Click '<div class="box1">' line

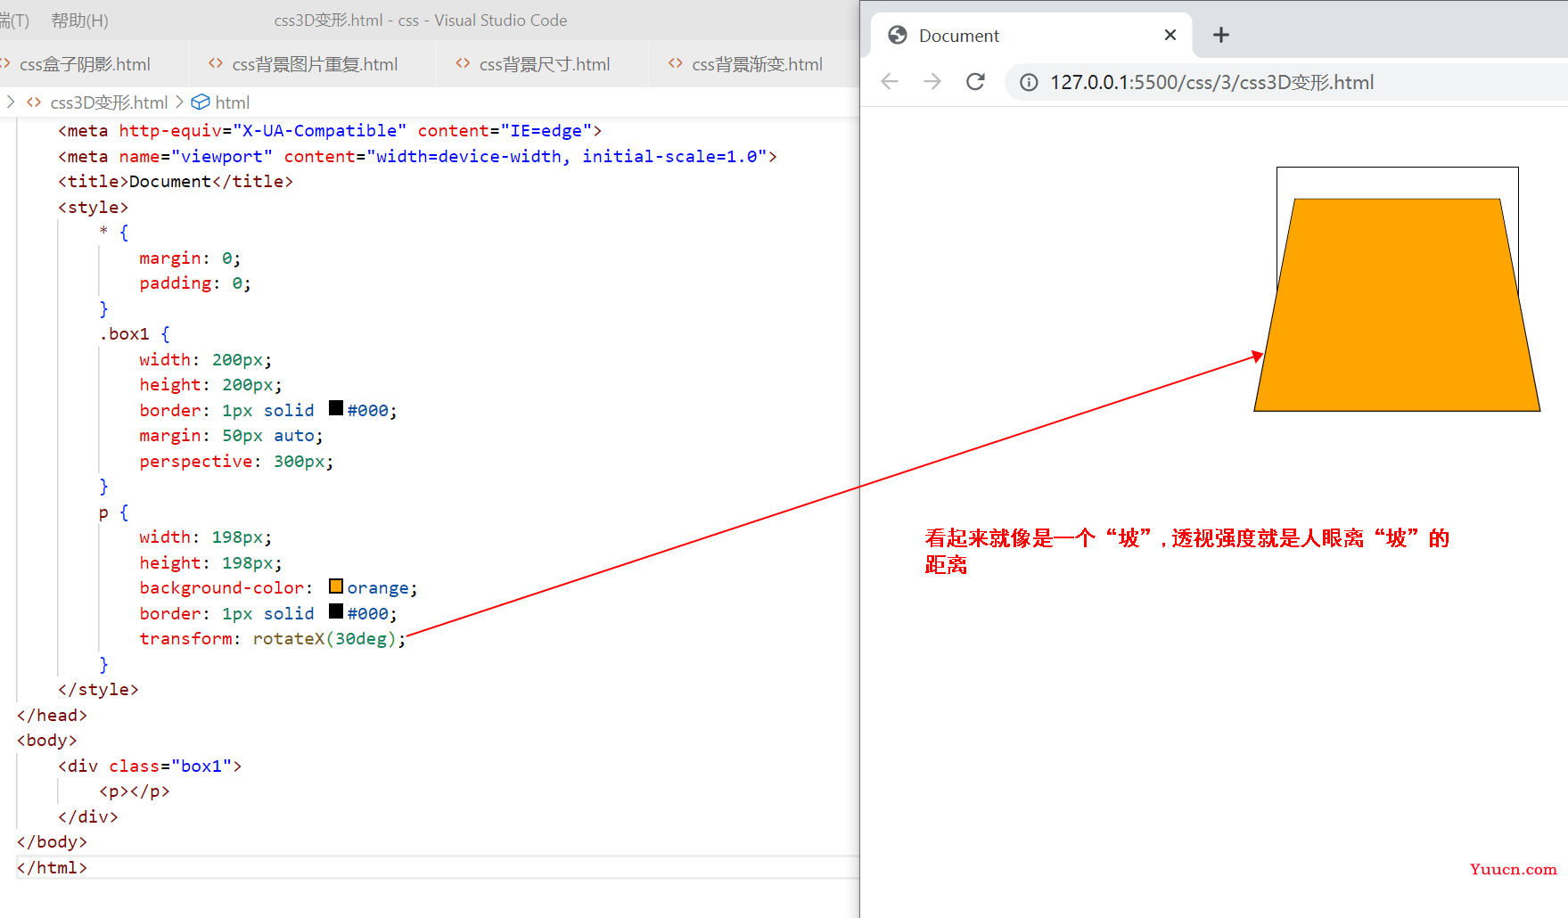[150, 766]
